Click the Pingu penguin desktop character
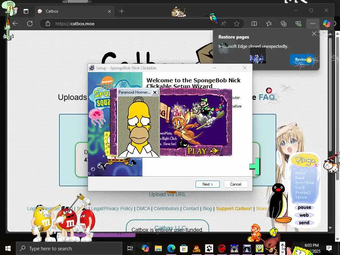This screenshot has width=340, height=255. 279,203
